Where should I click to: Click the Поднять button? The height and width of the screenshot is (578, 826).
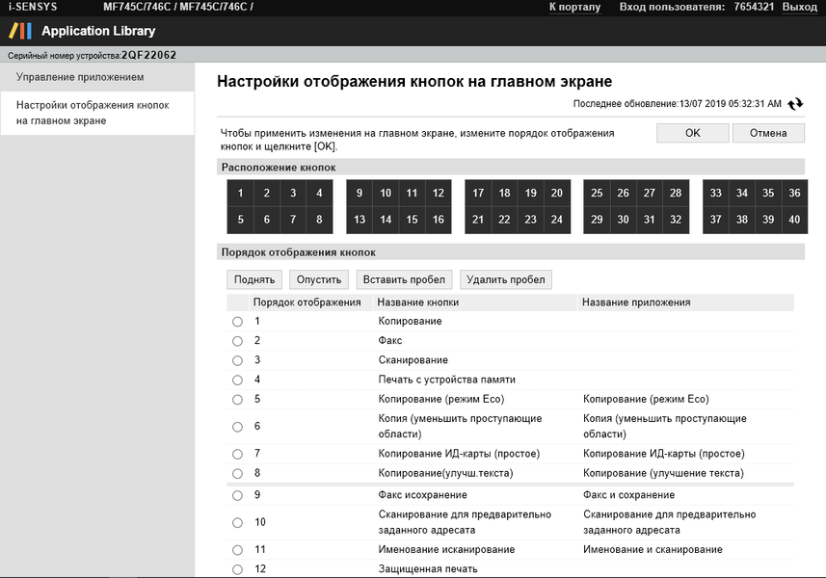[x=254, y=279]
